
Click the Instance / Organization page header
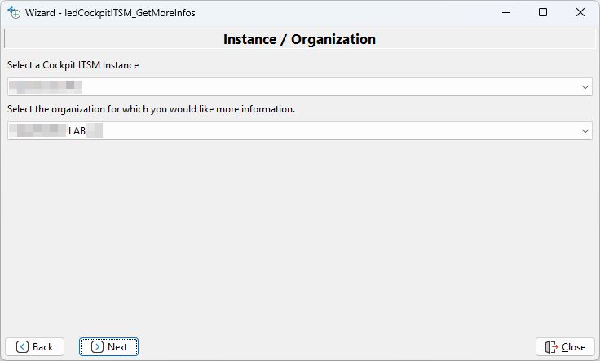[x=299, y=39]
